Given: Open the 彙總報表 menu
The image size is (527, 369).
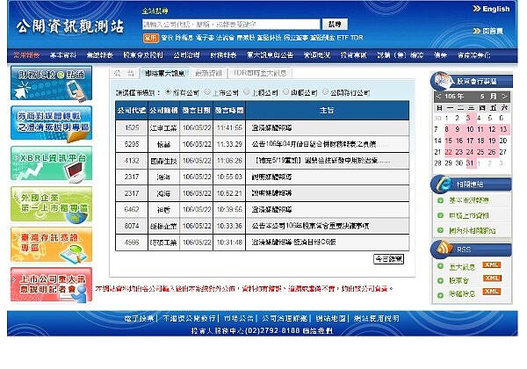Looking at the screenshot, I should 100,55.
